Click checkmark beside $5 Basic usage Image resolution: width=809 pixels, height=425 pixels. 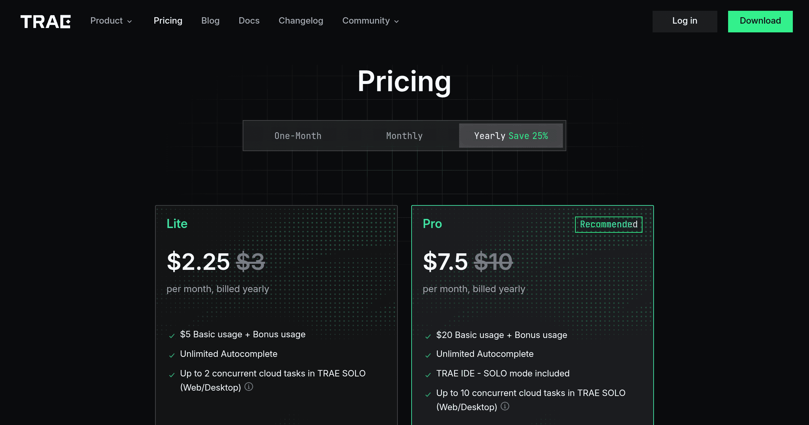coord(172,336)
